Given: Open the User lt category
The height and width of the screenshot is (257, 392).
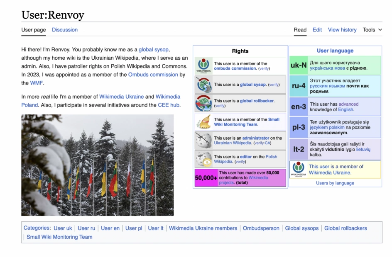Looking at the screenshot, I should click(x=155, y=228).
